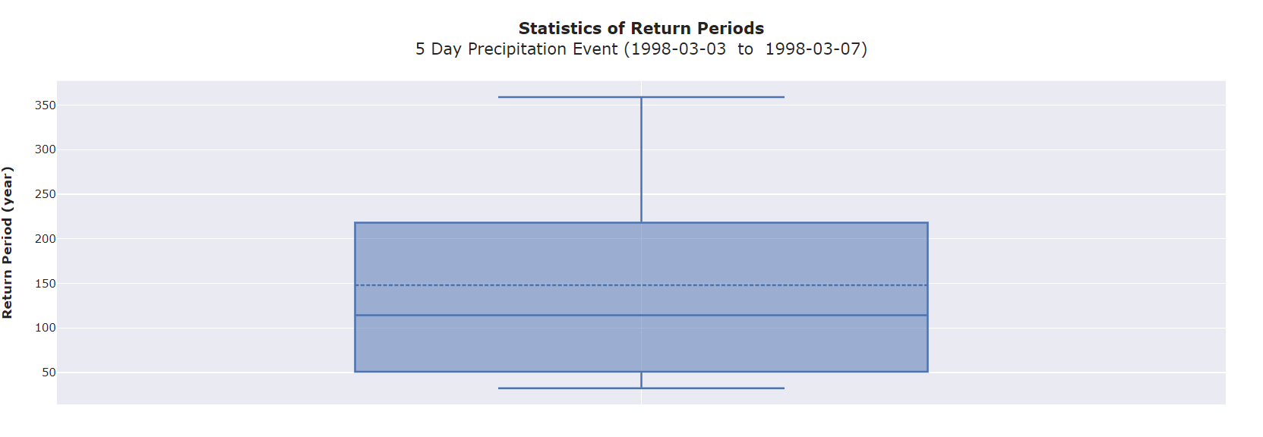
Task: Click the solid median line in the box
Action: 641,315
